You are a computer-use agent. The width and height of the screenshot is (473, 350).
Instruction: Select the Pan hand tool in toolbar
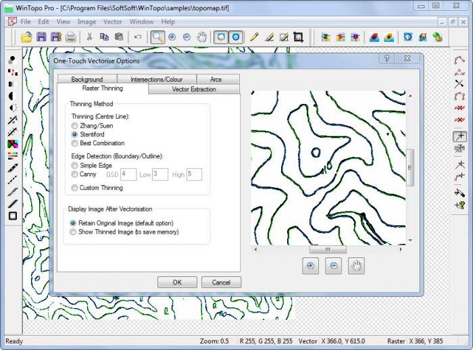201,37
